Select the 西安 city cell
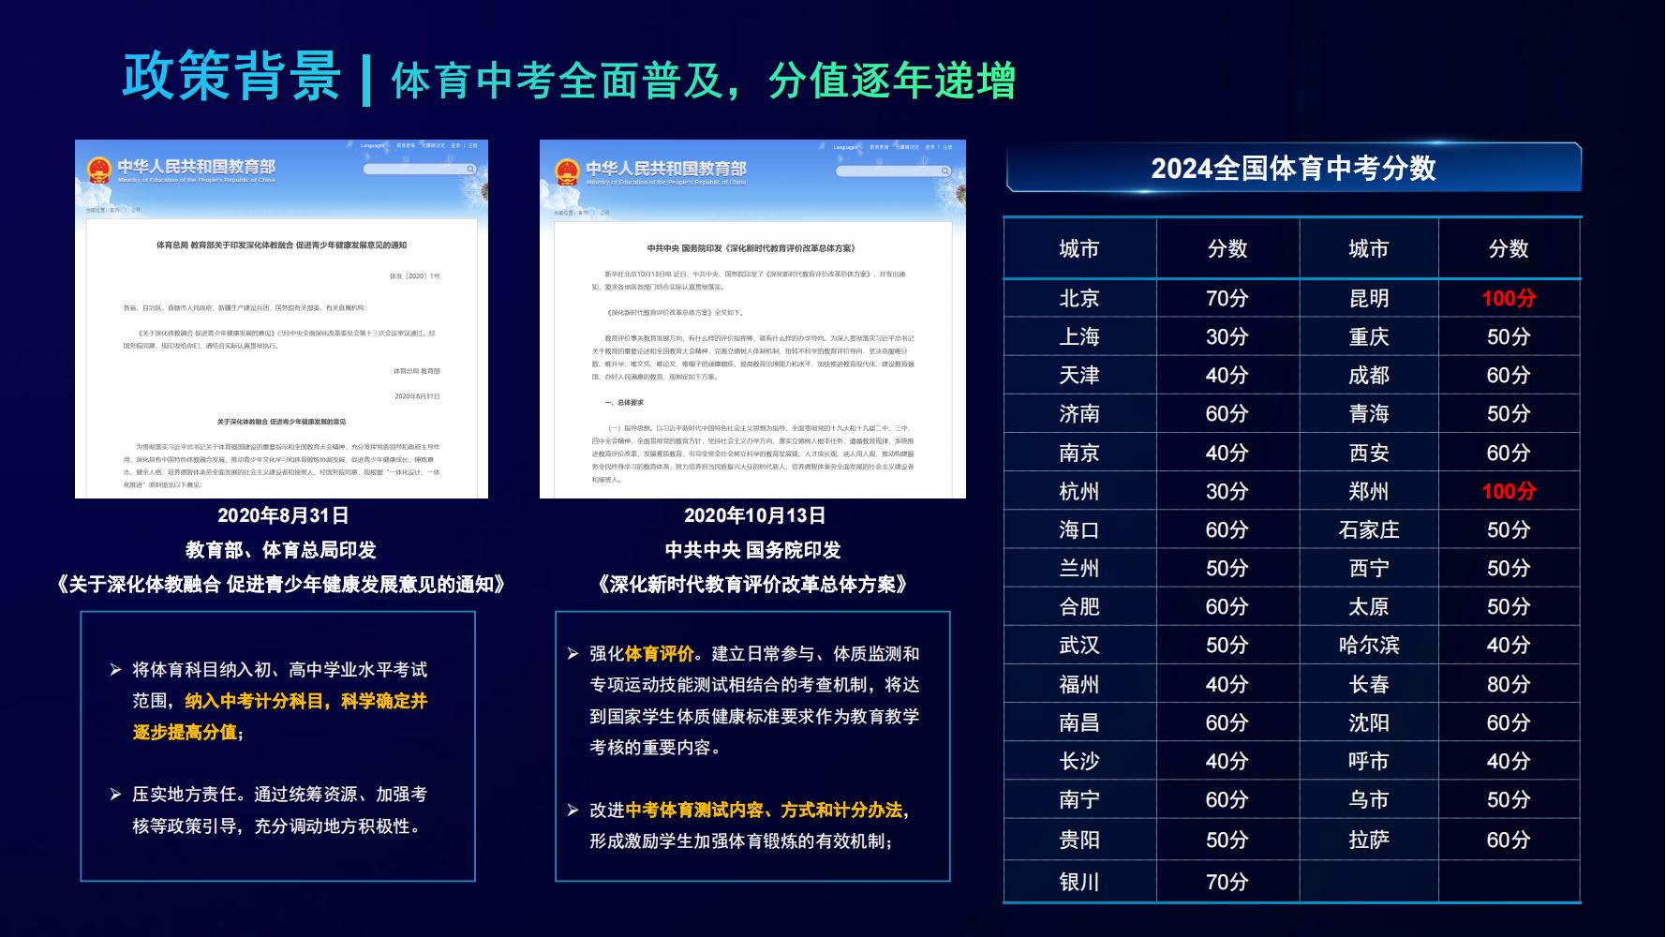The image size is (1666, 937). [x=1369, y=453]
